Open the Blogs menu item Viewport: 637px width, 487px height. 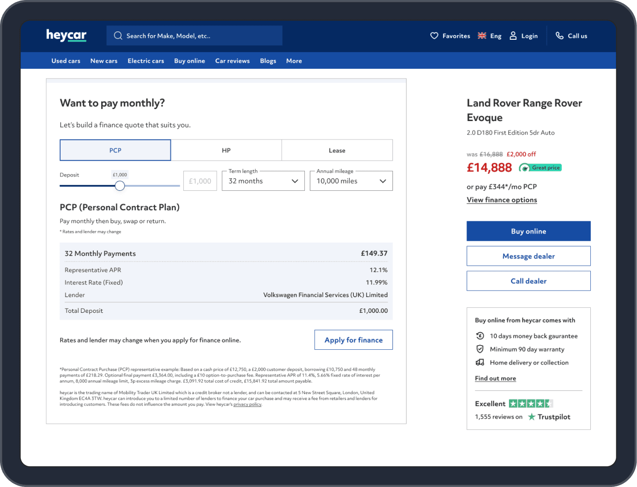click(268, 61)
